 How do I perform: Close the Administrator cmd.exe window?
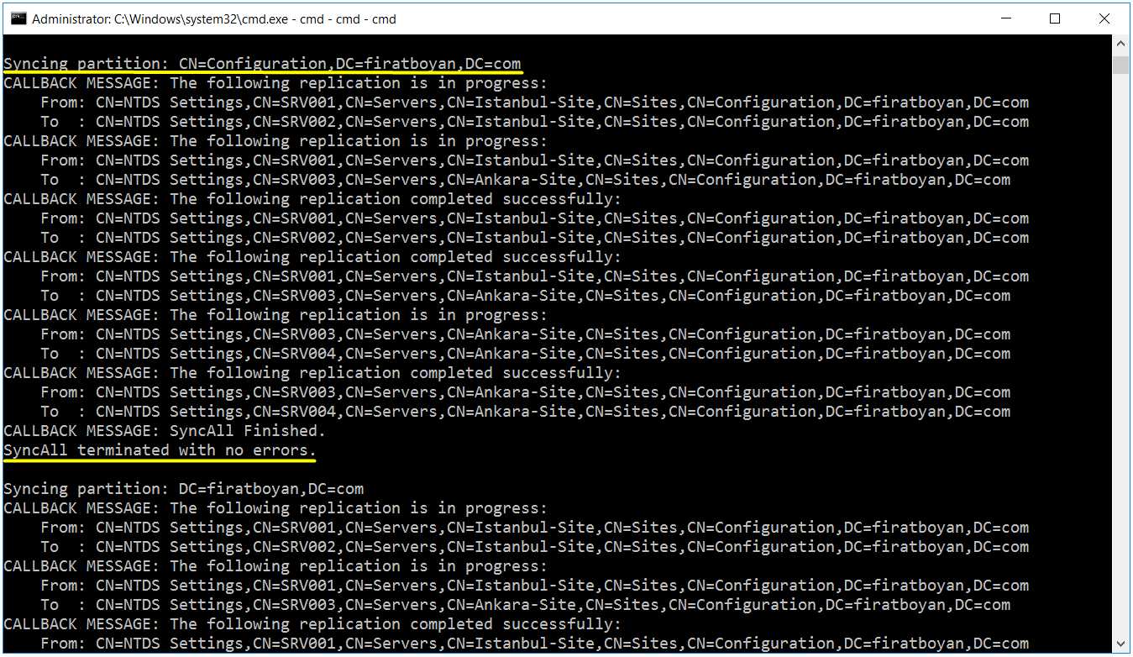pyautogui.click(x=1104, y=18)
